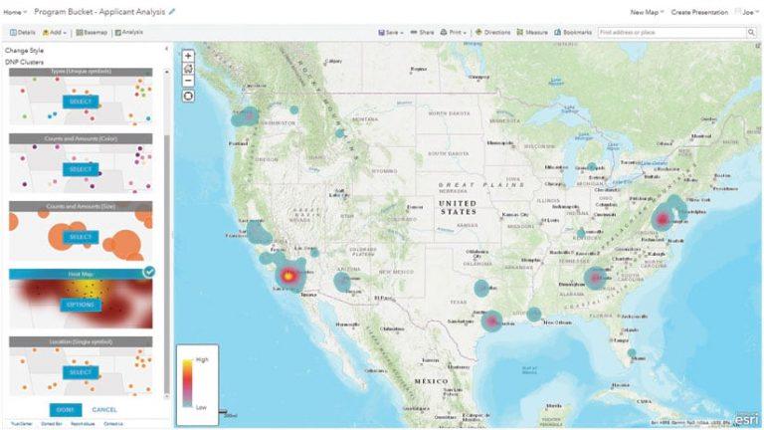The height and width of the screenshot is (430, 764).
Task: Open the Save dropdown menu
Action: coord(391,32)
